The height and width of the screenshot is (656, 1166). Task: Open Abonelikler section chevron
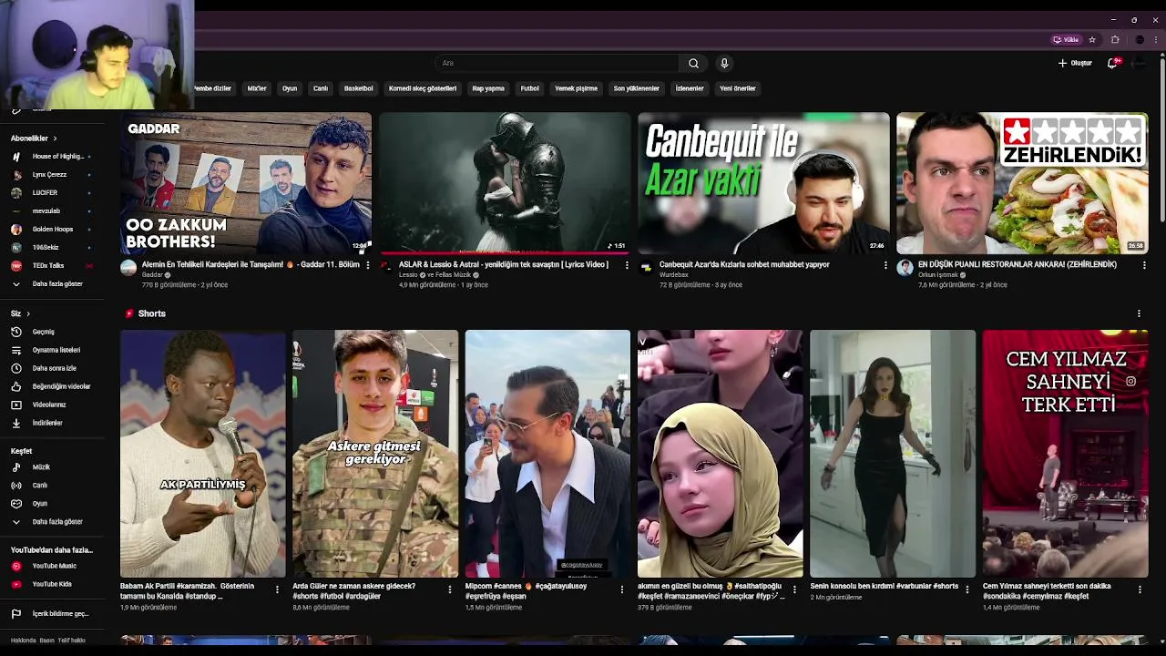pos(55,138)
